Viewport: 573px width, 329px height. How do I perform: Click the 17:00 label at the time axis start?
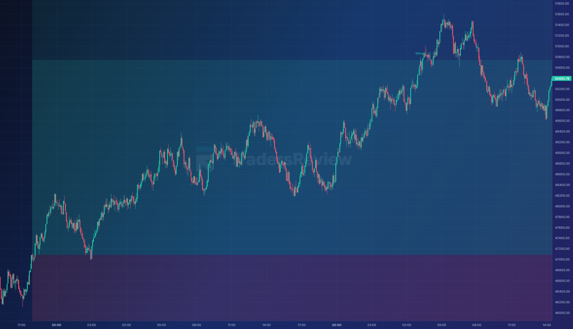21,325
